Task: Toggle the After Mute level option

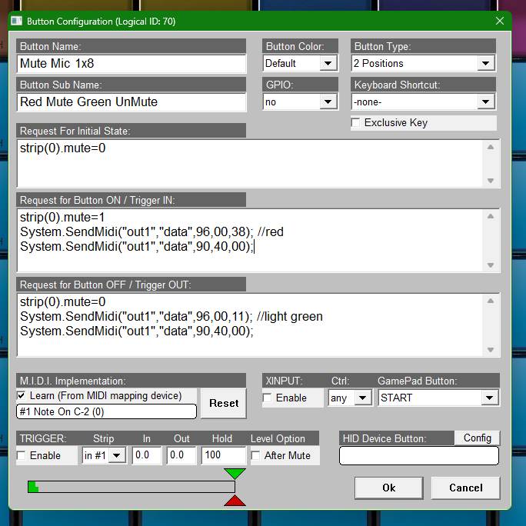Action: tap(256, 455)
